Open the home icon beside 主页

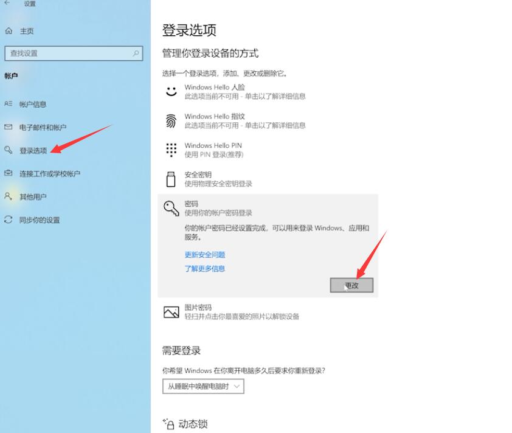pos(9,31)
